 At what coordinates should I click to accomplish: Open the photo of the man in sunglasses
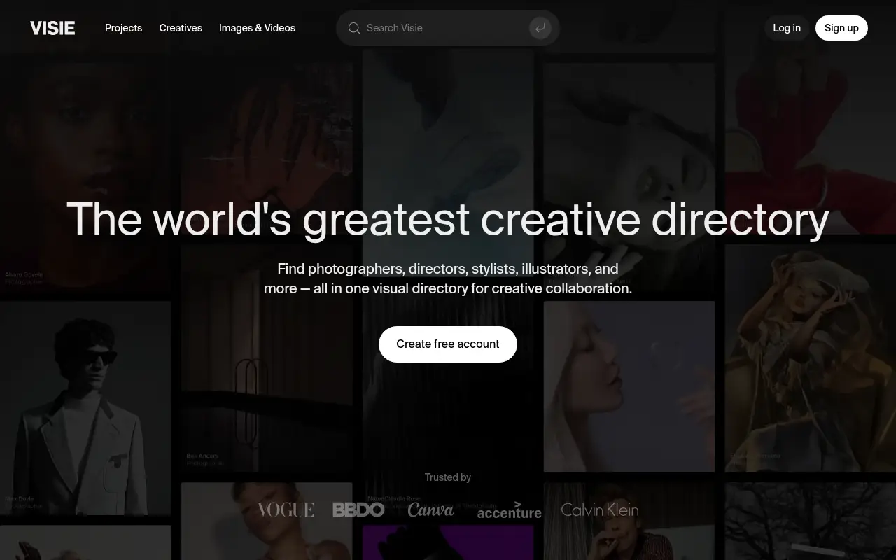(x=85, y=408)
